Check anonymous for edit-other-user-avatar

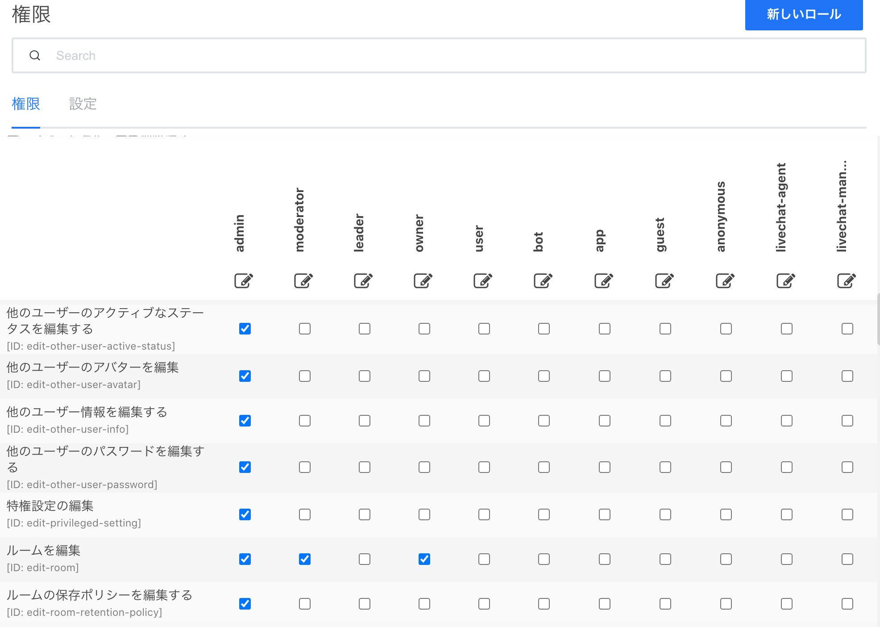click(x=726, y=376)
